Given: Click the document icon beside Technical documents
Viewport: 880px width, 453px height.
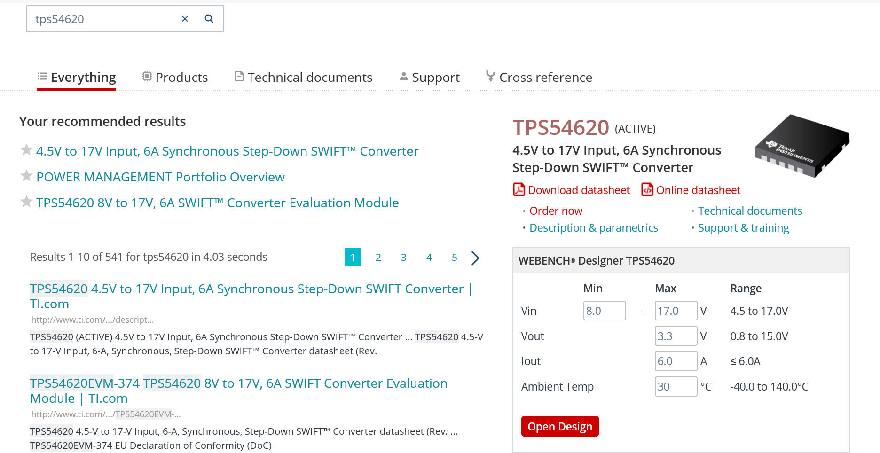Looking at the screenshot, I should (239, 76).
